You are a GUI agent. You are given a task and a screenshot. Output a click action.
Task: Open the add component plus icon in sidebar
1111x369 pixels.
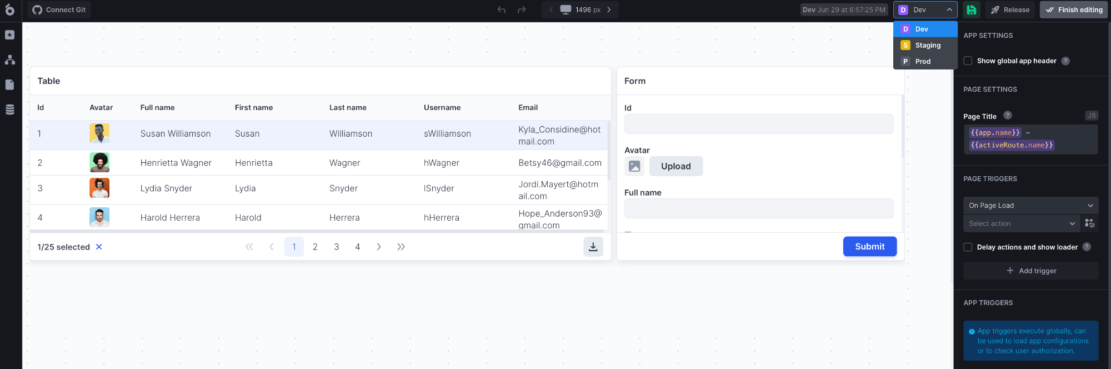tap(9, 35)
